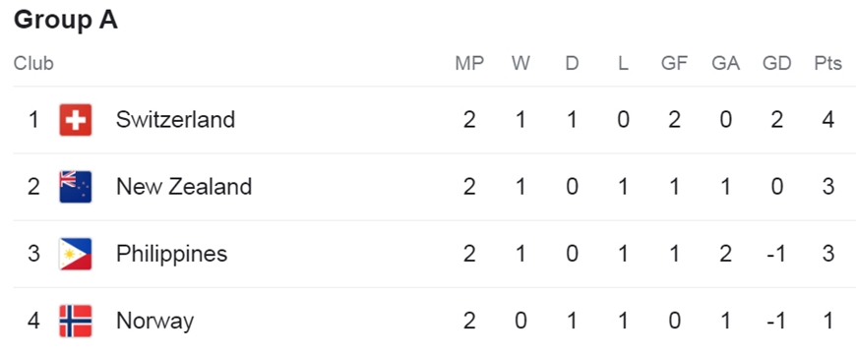Select the Norway team name
The image size is (856, 355).
tap(154, 322)
